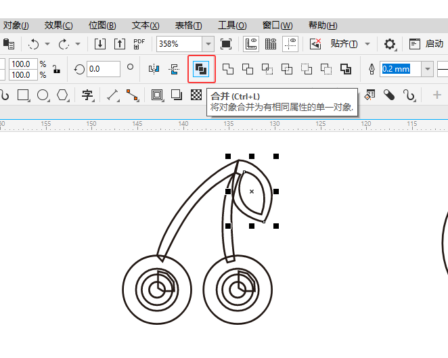Viewport: 448px width, 358px height.
Task: Open the 窗口(W) menu
Action: [x=277, y=26]
